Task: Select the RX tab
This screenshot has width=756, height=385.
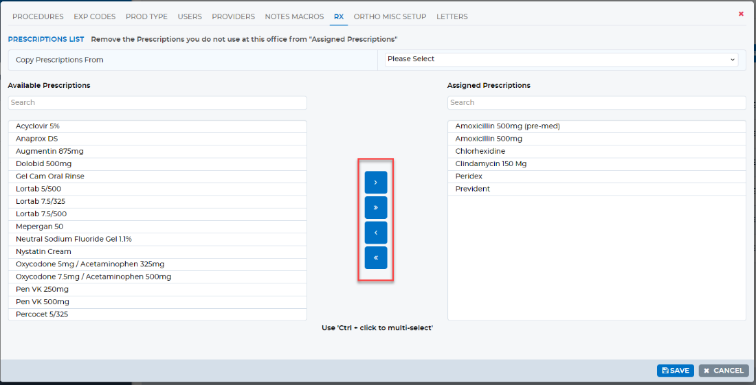Action: 339,16
